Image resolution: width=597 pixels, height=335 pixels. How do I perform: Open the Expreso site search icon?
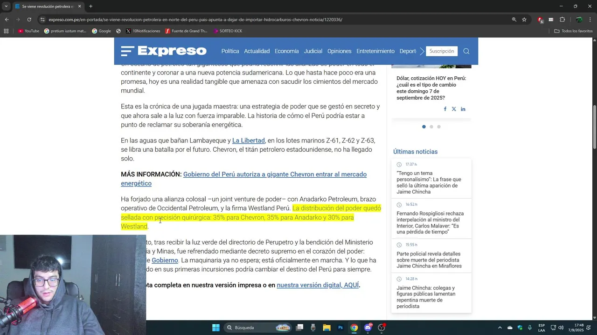pos(466,51)
